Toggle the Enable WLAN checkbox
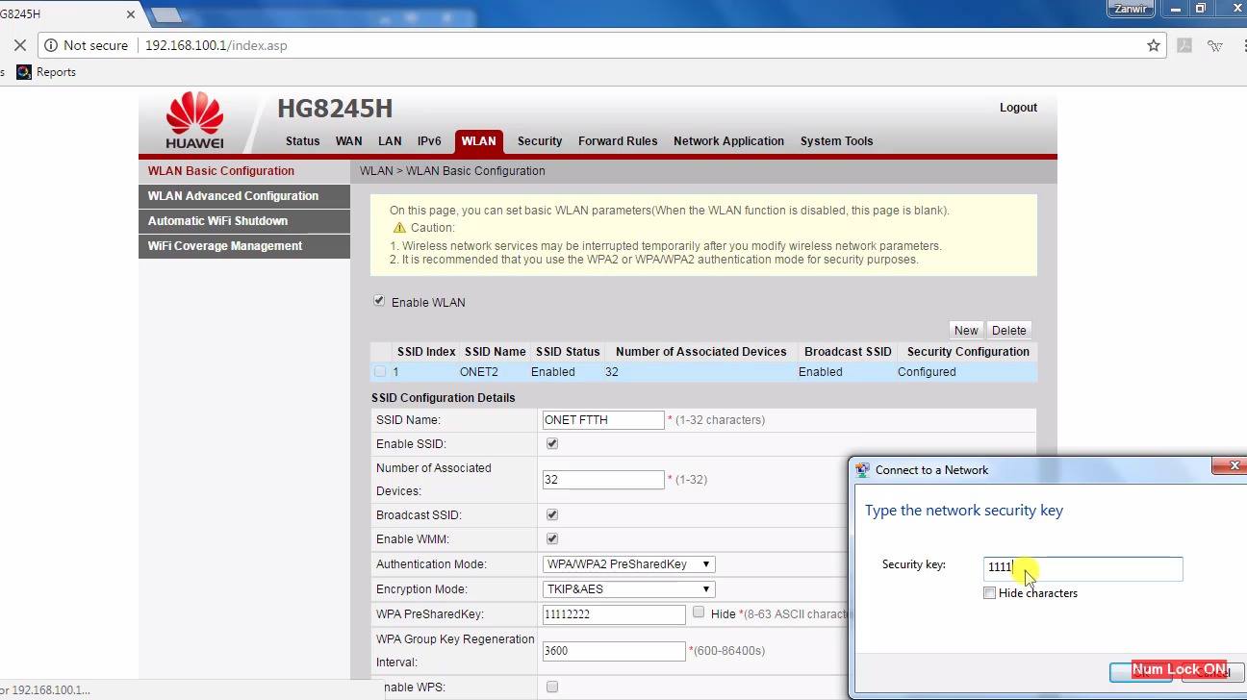Screen dimensions: 1247x700 click(x=379, y=301)
